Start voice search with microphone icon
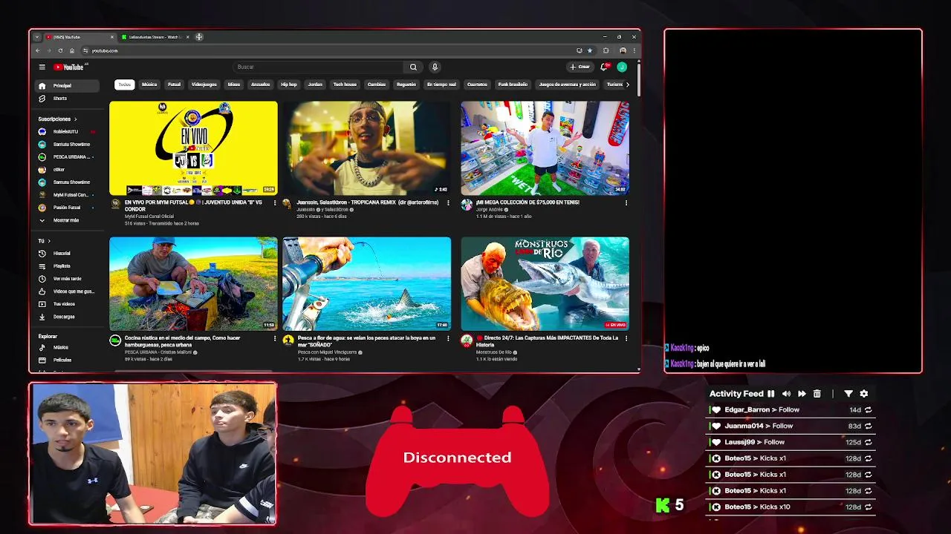 pos(435,67)
